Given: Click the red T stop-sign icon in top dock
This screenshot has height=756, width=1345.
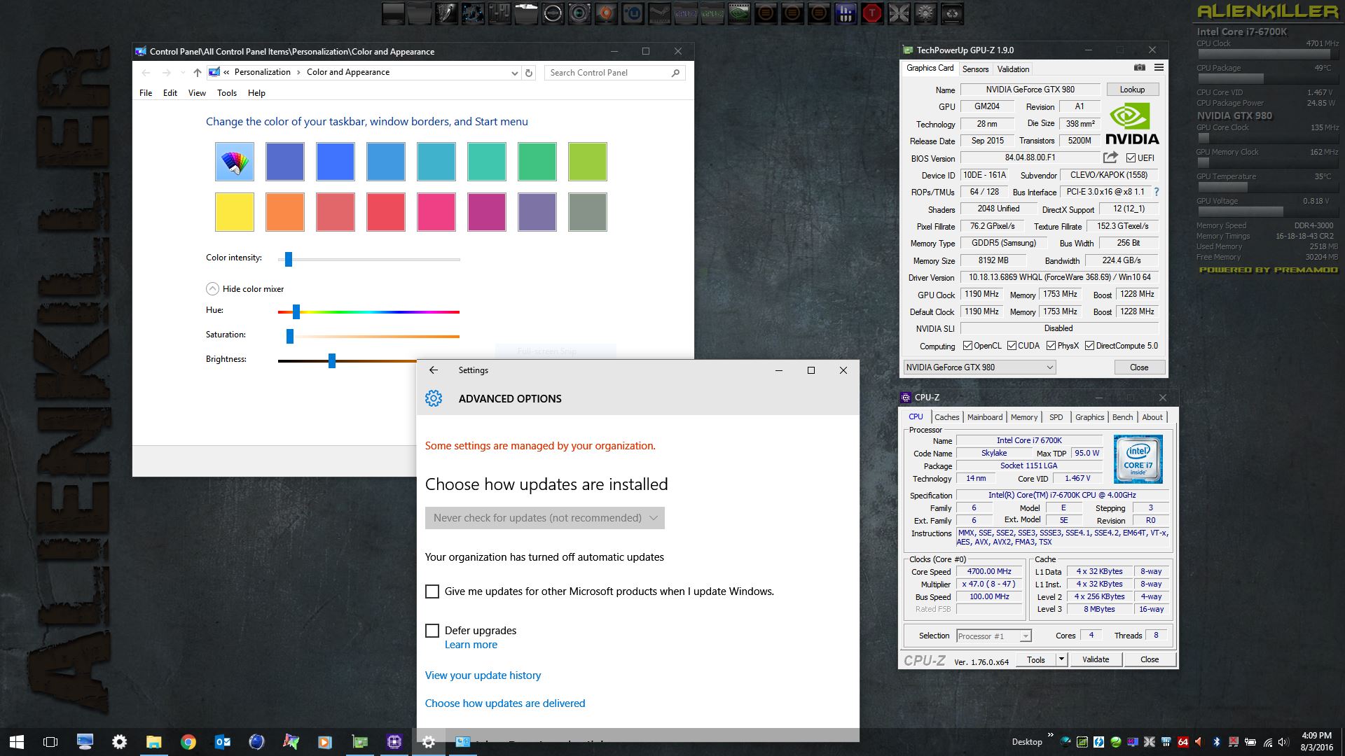Looking at the screenshot, I should (x=872, y=13).
